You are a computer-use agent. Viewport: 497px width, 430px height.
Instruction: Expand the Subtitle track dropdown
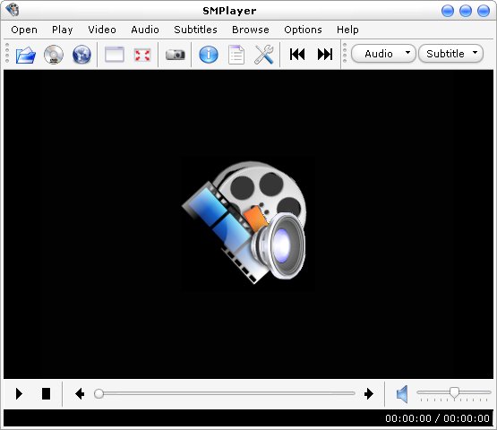451,53
